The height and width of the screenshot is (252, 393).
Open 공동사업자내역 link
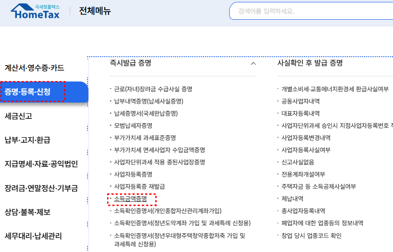[300, 101]
